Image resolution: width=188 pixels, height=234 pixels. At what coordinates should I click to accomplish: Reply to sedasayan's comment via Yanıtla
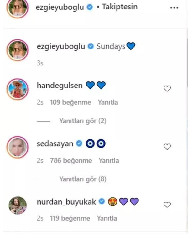(109, 161)
